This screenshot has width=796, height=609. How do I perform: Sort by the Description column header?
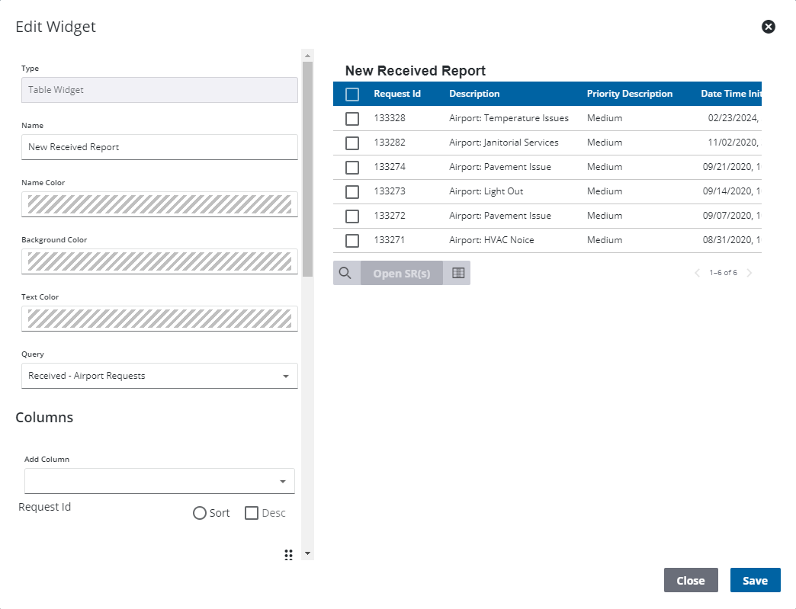point(474,94)
